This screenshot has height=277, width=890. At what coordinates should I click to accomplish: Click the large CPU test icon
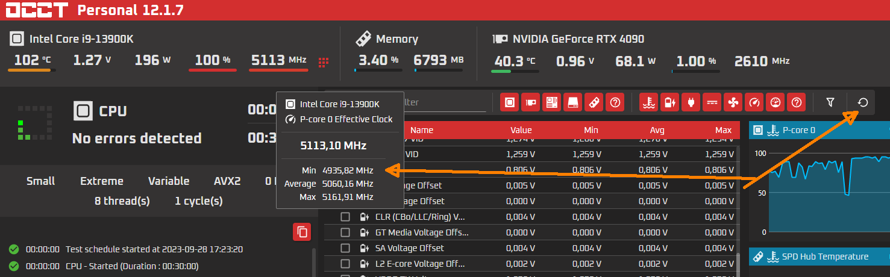coord(83,111)
